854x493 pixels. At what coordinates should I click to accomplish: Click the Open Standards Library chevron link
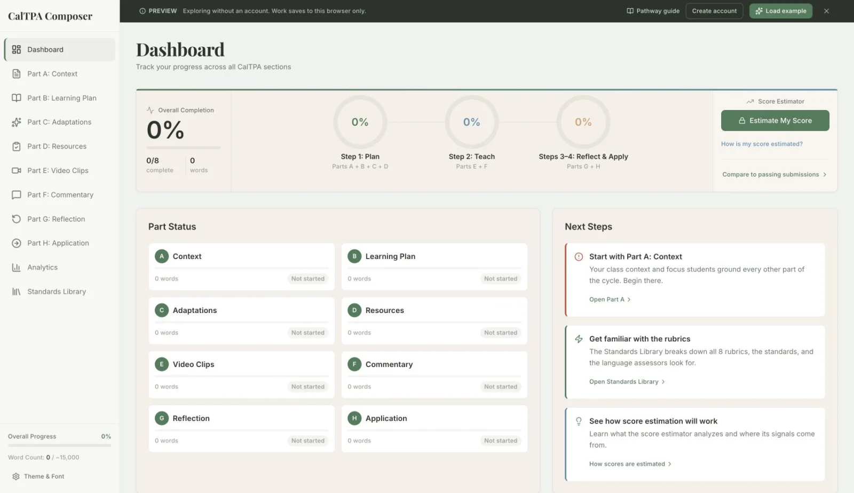pos(627,382)
